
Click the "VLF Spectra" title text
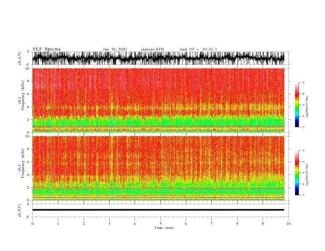[46, 49]
